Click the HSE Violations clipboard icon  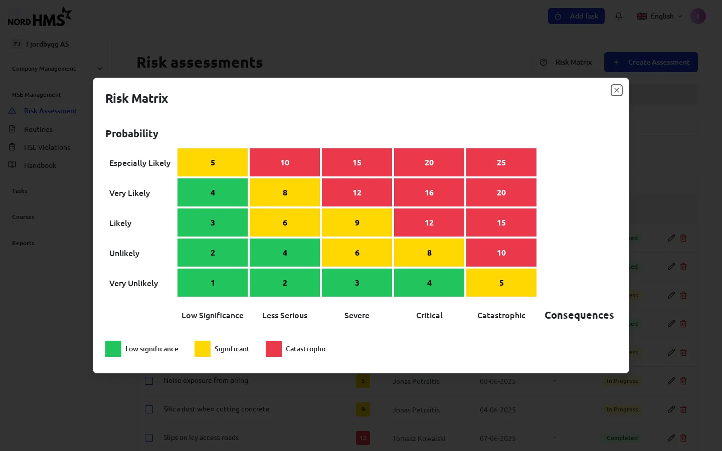tap(12, 147)
